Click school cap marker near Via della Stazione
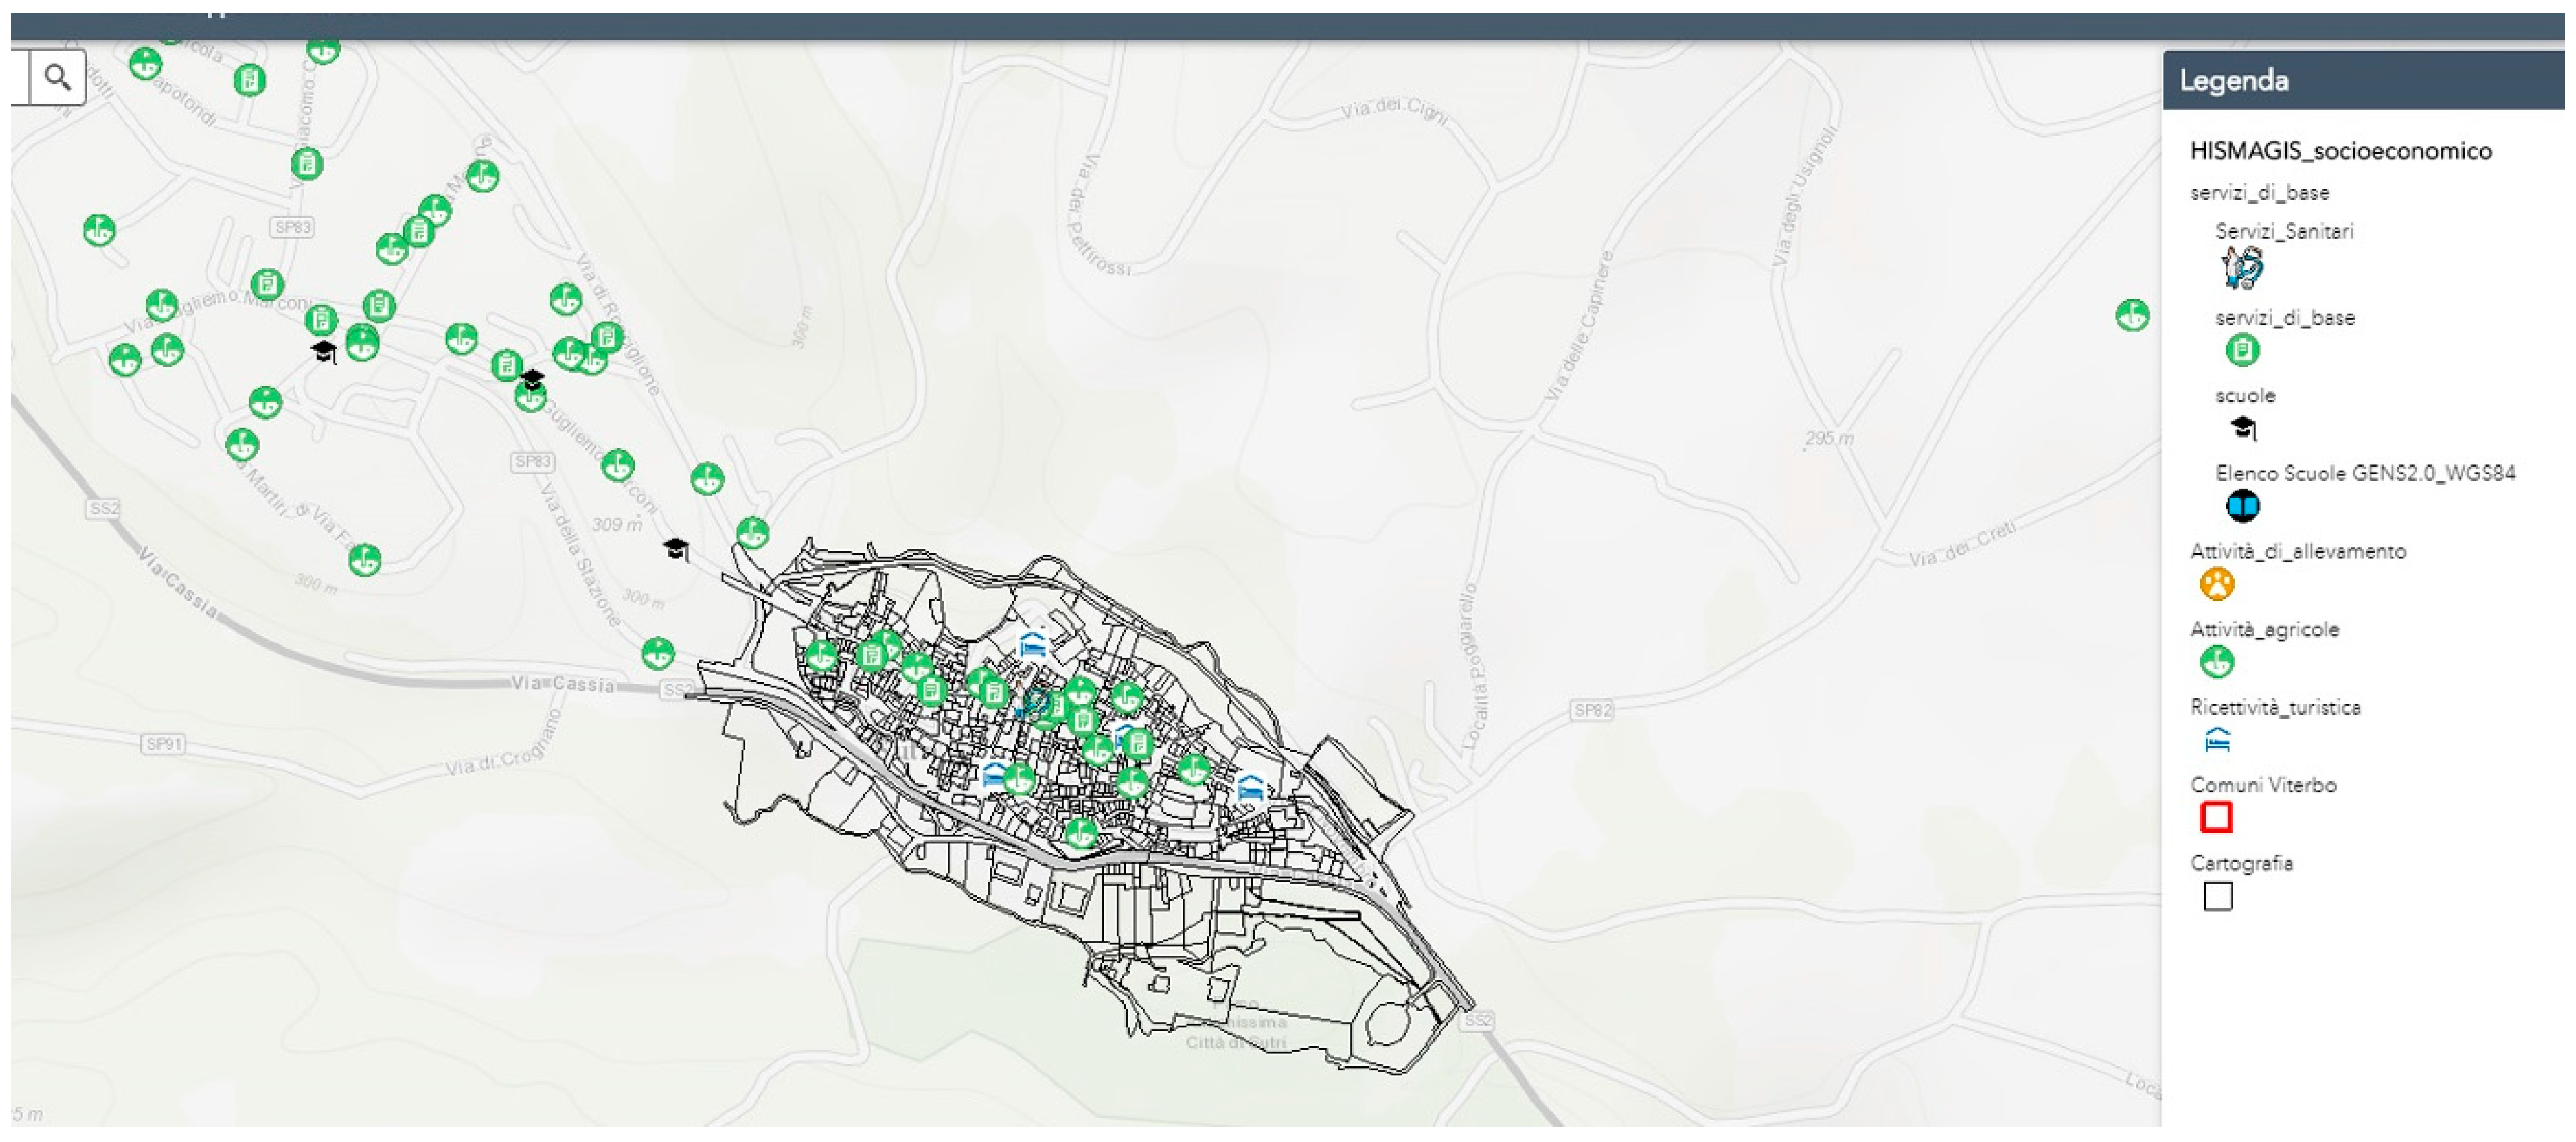2576x1142 pixels. pyautogui.click(x=677, y=549)
